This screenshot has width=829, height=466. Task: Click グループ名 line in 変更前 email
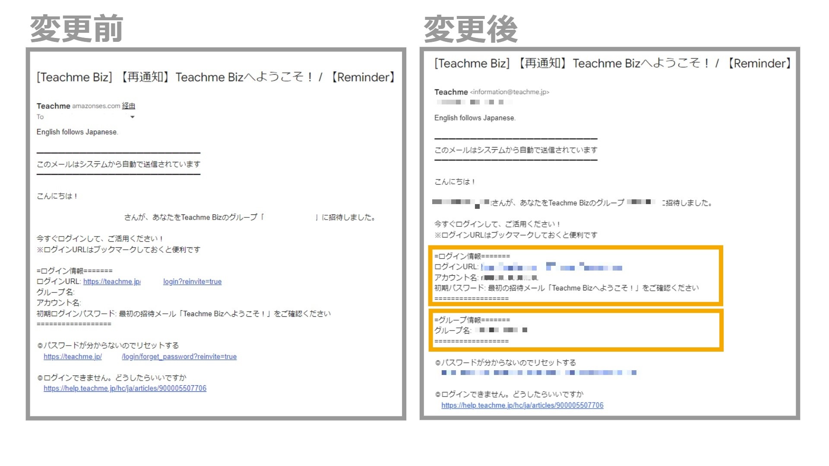coord(56,292)
